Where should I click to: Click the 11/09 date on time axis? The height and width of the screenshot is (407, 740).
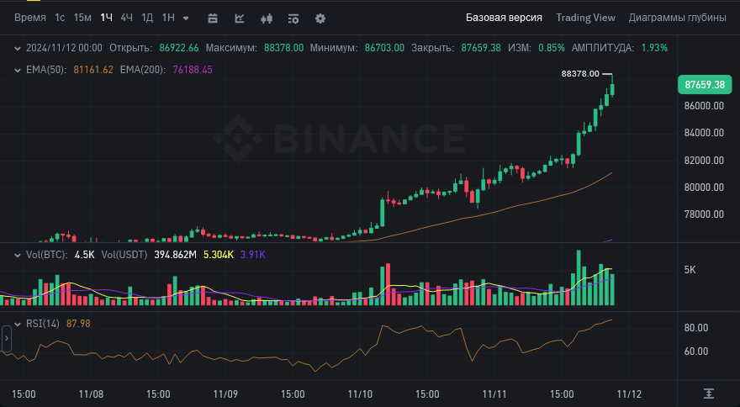[225, 394]
